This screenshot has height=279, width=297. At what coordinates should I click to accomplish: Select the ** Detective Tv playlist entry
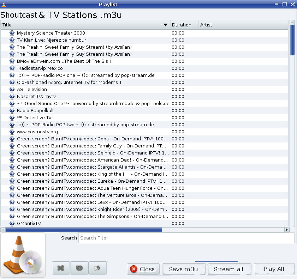point(34,118)
